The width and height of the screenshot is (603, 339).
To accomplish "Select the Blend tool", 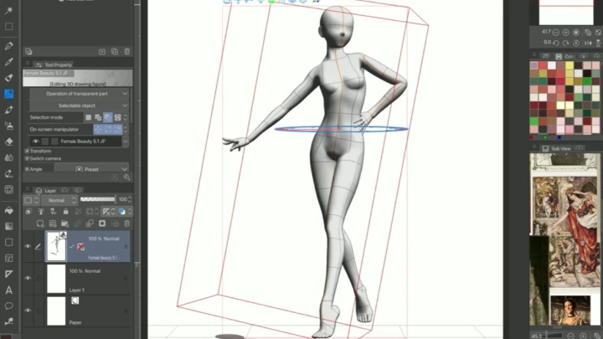I will [9, 157].
